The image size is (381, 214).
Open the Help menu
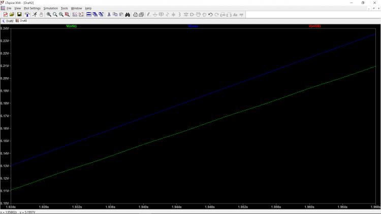(x=88, y=9)
